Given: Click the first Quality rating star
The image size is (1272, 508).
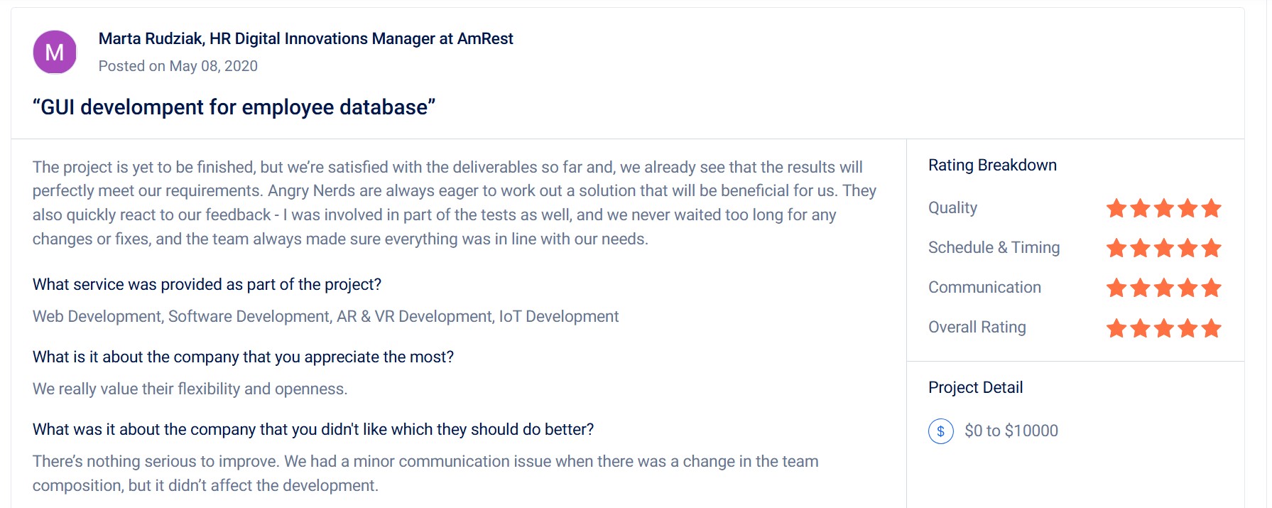Looking at the screenshot, I should click(1116, 208).
